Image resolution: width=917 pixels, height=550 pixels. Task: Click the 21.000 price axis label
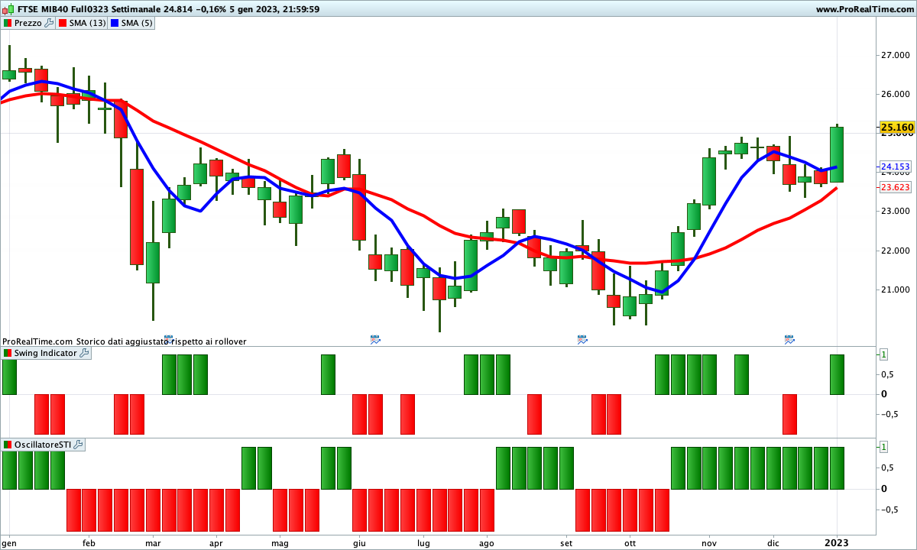pos(896,290)
